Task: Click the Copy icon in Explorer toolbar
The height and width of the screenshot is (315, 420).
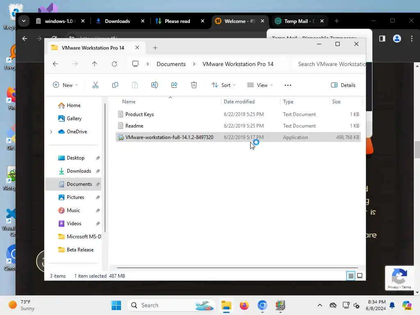Action: pyautogui.click(x=115, y=85)
